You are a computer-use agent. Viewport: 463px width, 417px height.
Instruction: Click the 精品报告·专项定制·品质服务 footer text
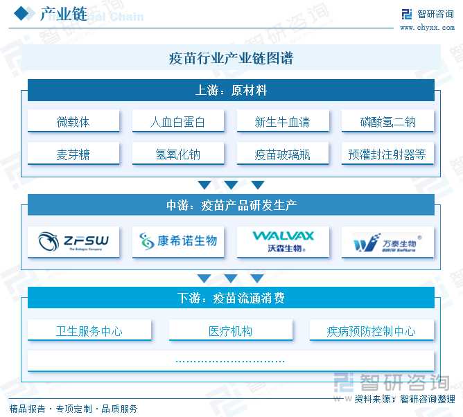[73, 409]
